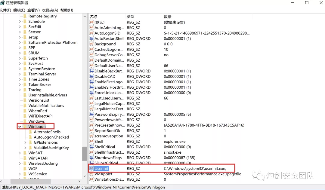Screen dimensions: 325x190
Task: Expand the GPExtensions subkey
Action: [x=25, y=142]
